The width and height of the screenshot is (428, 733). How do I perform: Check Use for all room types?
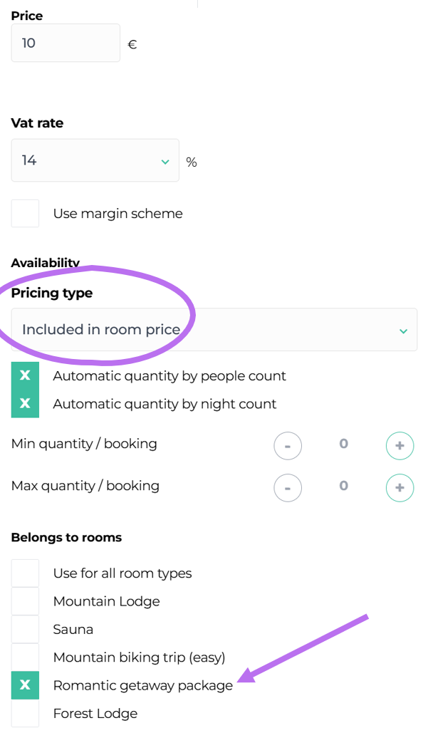pyautogui.click(x=25, y=573)
